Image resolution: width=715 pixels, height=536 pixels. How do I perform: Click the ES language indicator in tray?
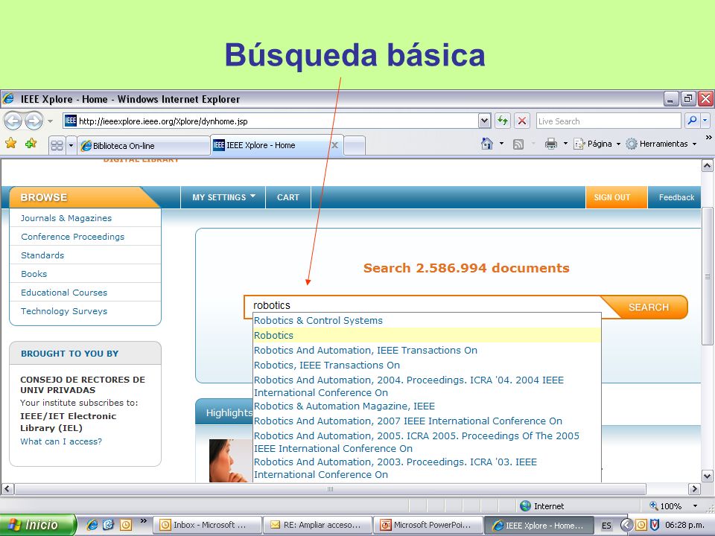pyautogui.click(x=606, y=526)
